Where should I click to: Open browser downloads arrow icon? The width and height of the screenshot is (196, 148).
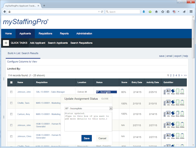(x=144, y=12)
